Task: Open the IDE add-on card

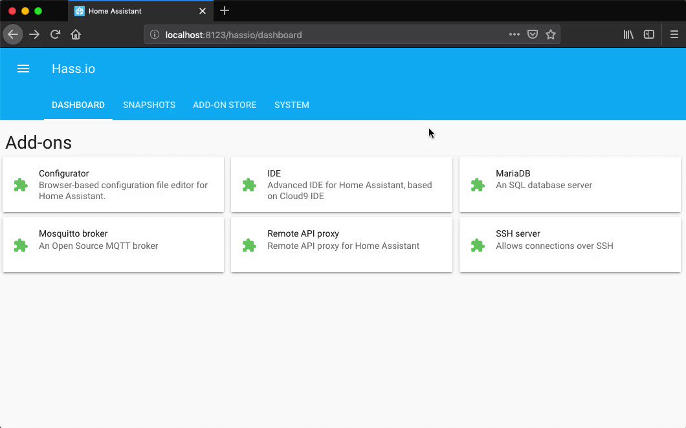Action: click(342, 184)
